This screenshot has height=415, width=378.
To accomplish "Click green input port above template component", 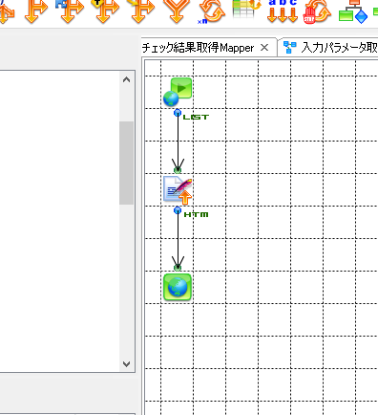I will coord(178,170).
